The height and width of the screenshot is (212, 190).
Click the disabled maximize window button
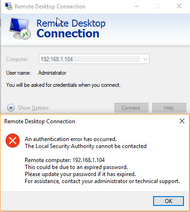tap(158, 6)
